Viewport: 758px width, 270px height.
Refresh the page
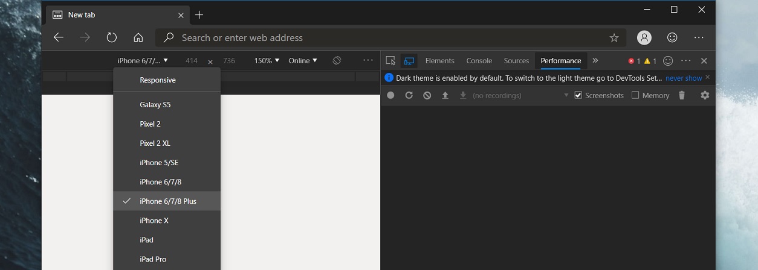pyautogui.click(x=112, y=37)
